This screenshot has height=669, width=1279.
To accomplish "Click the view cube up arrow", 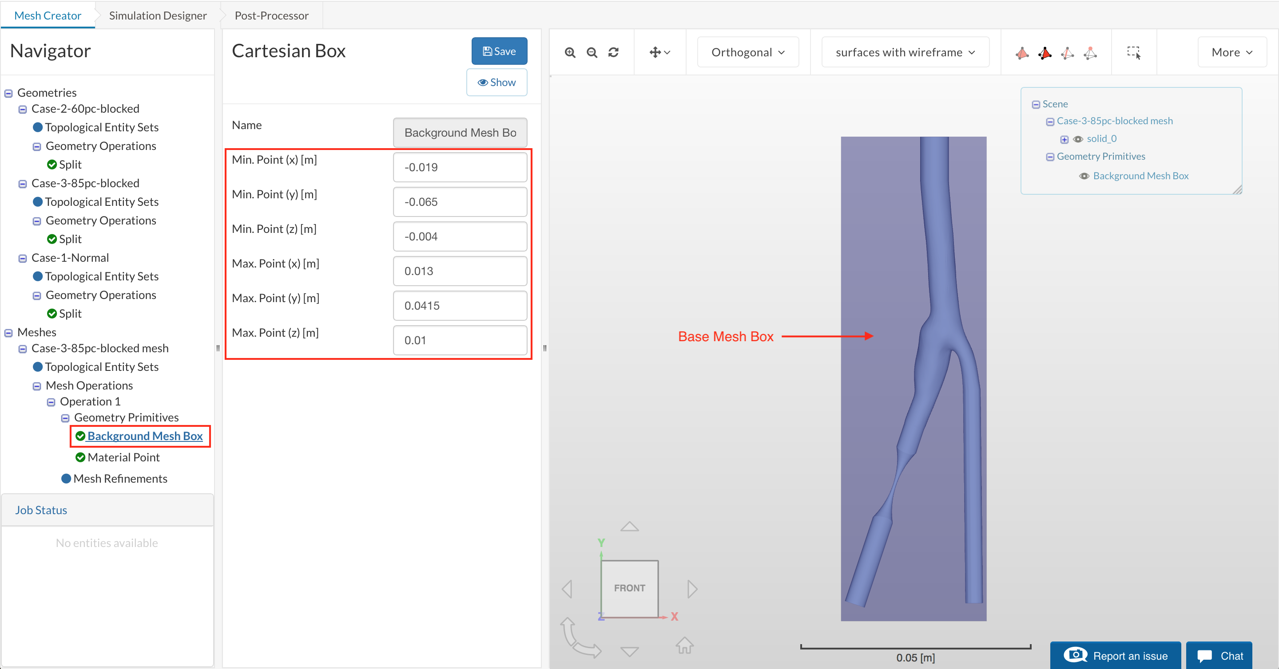I will 630,527.
